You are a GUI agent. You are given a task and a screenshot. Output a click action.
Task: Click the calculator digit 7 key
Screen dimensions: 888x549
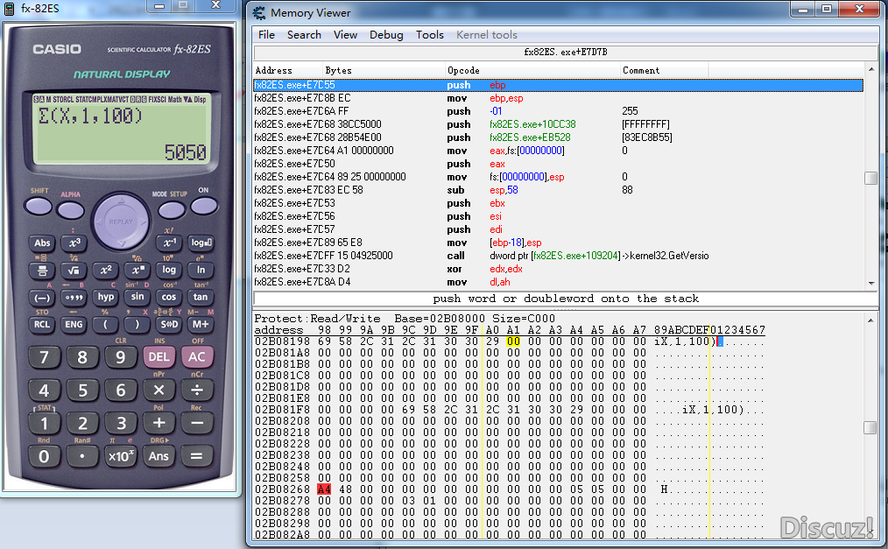[x=44, y=357]
